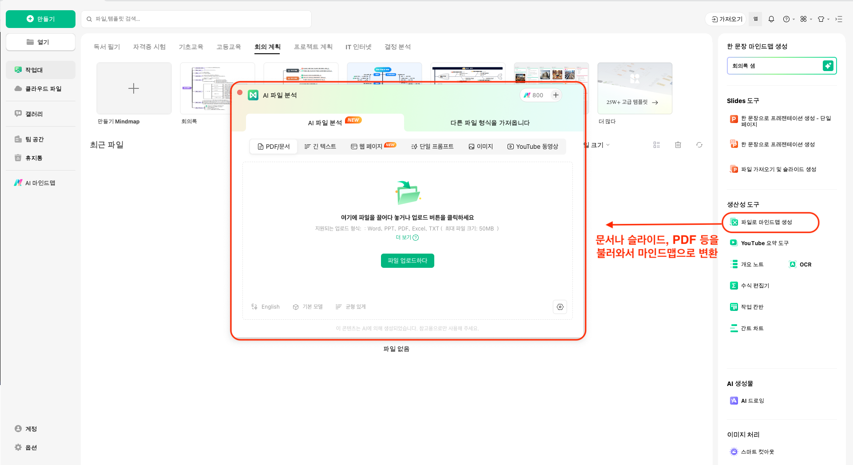This screenshot has height=465, width=853.
Task: Click the green 만들기 button
Action: pos(40,19)
